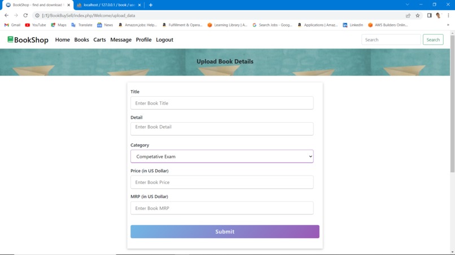The height and width of the screenshot is (255, 455).
Task: Open the Fulfillment & Opera... bookmark
Action: 182,25
